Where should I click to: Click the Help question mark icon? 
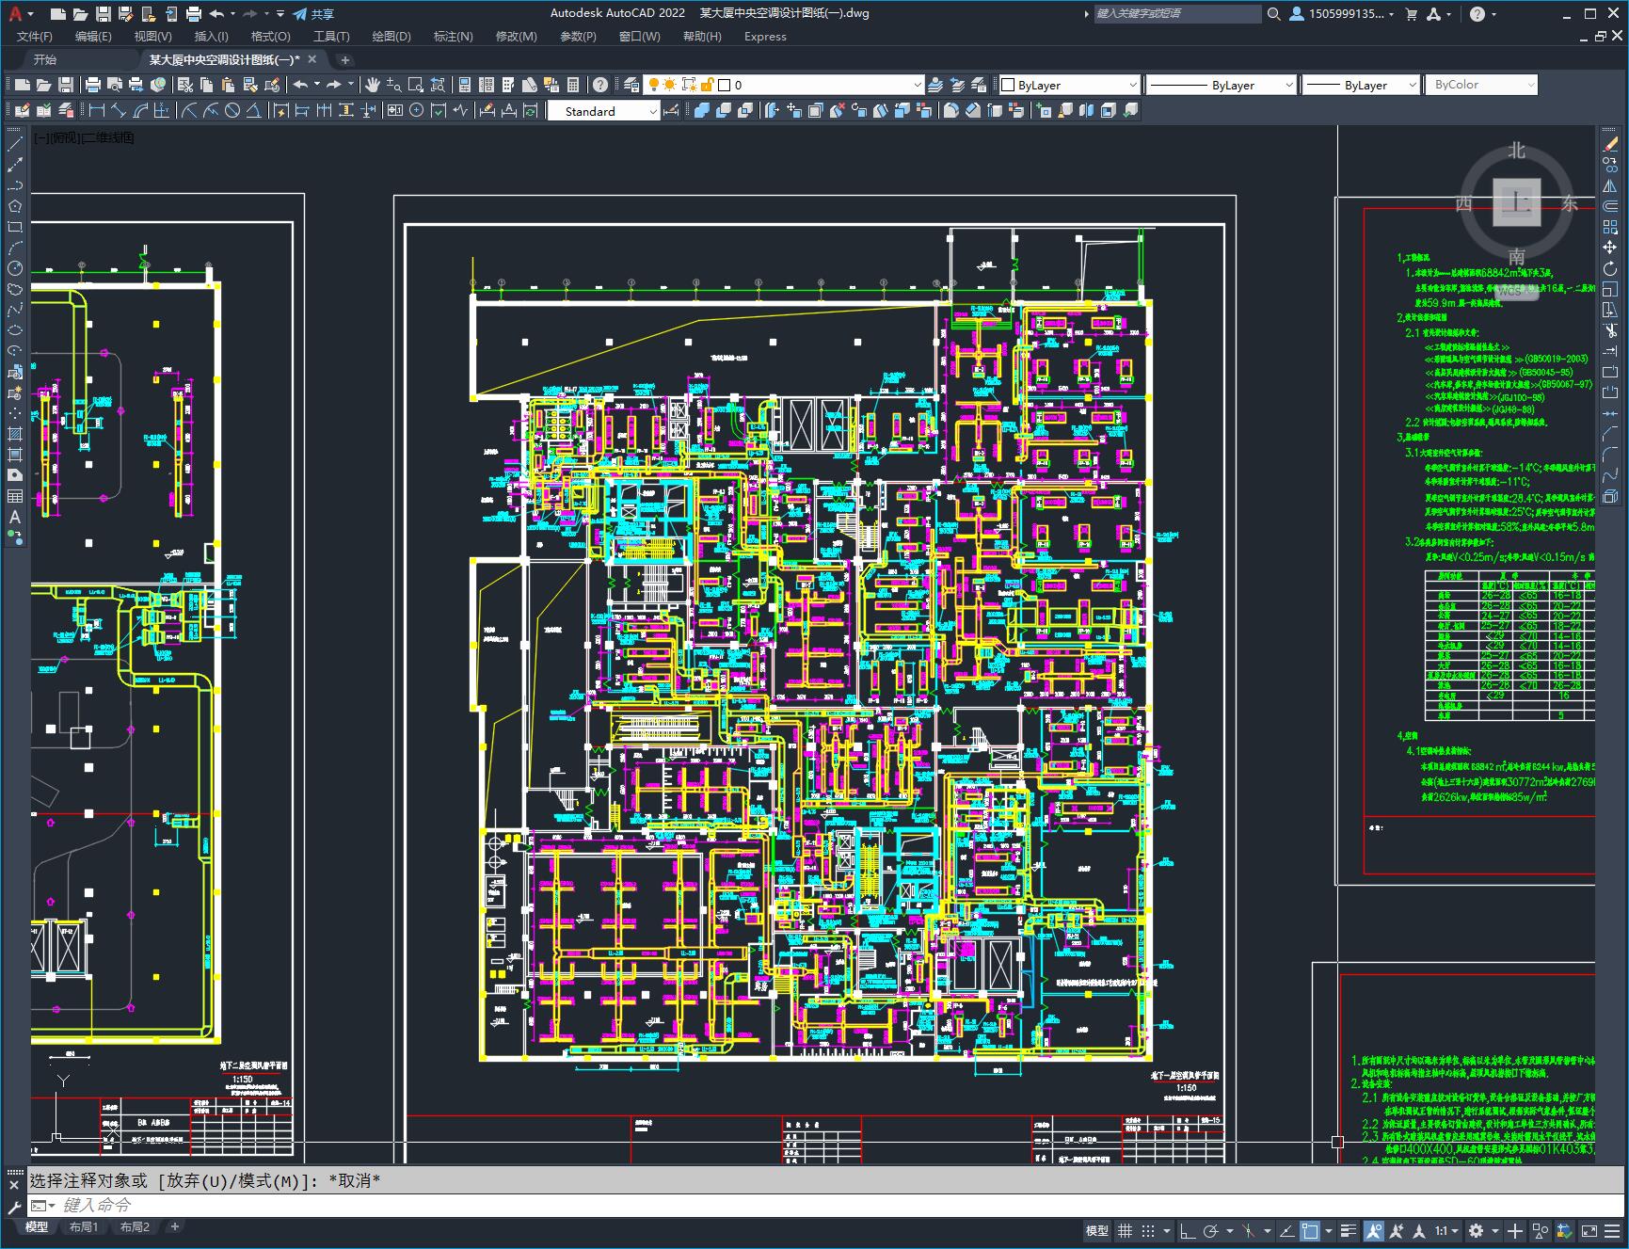click(x=600, y=85)
